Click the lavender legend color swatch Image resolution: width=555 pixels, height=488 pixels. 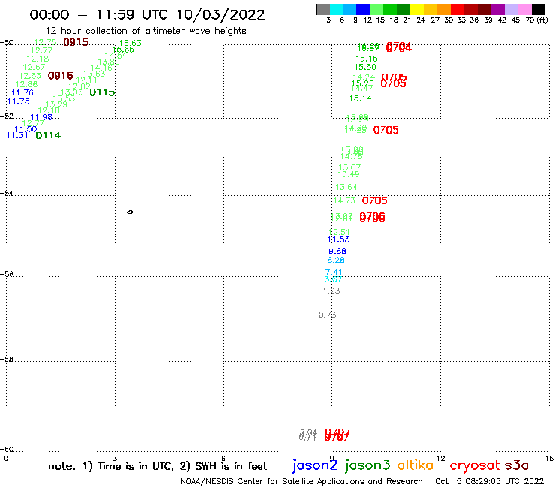(511, 9)
